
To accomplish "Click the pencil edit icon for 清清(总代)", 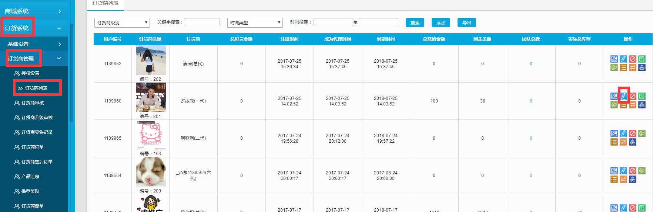I will (x=623, y=59).
